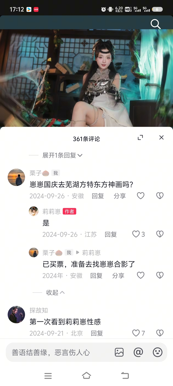Share 栗子's first comment via 分享

point(120,196)
